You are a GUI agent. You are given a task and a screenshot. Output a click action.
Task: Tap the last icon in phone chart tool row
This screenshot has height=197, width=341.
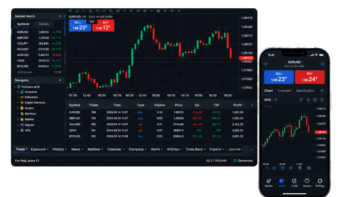click(309, 168)
